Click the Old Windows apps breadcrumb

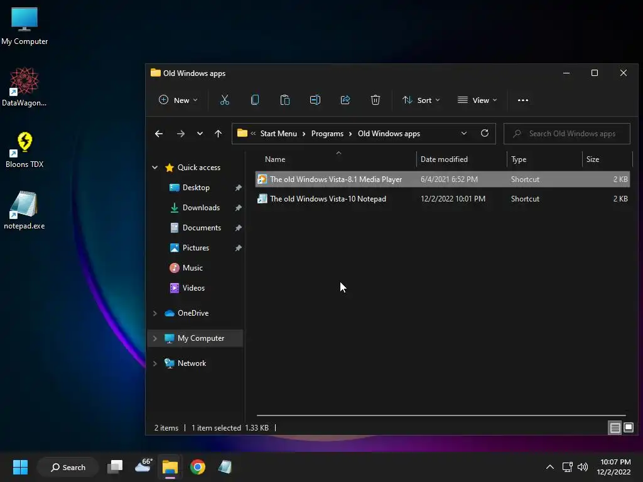point(389,134)
